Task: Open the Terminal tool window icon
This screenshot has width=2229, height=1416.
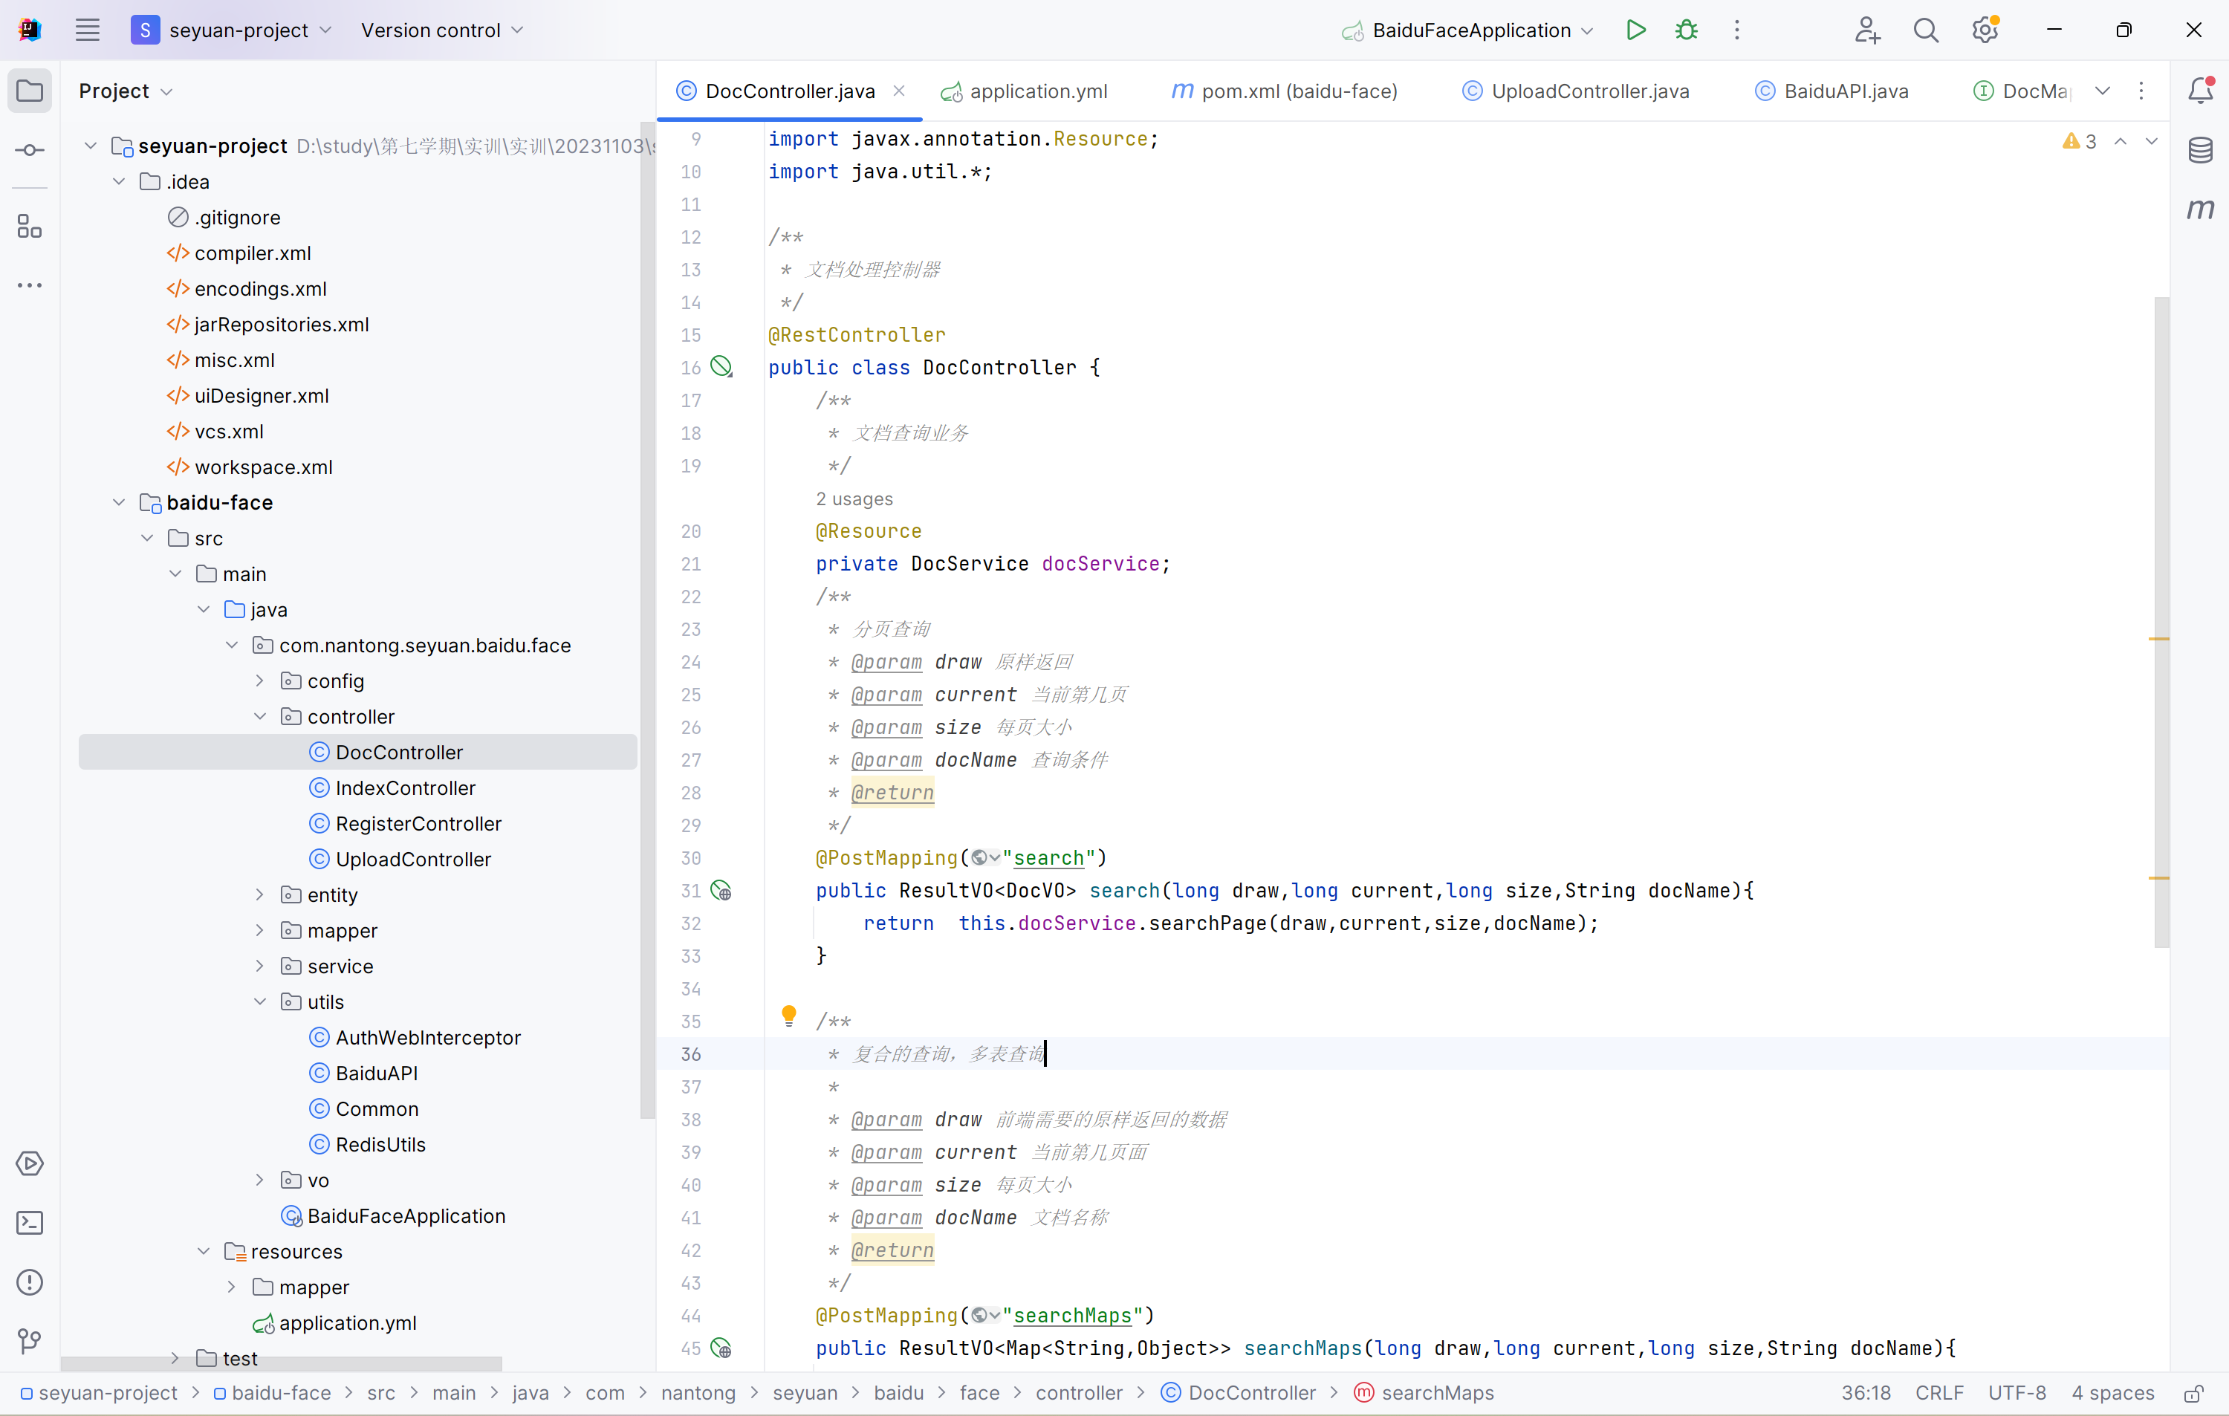Action: point(30,1223)
